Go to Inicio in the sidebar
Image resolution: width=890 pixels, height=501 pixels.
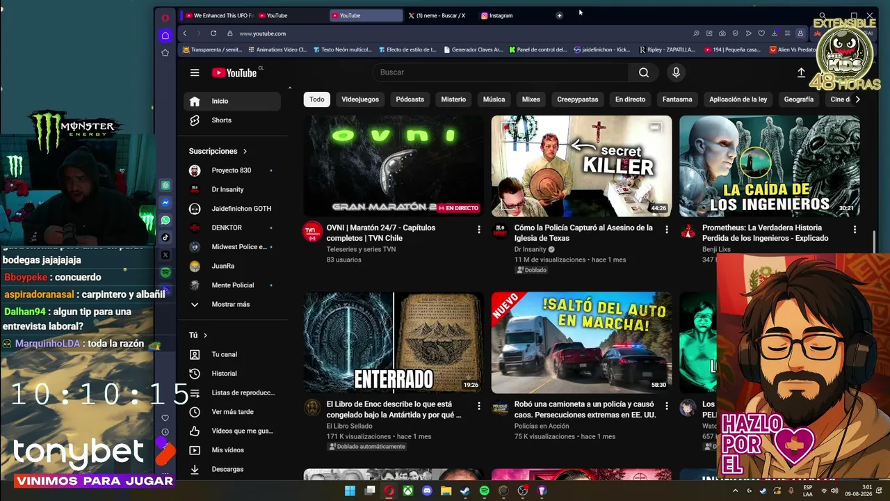(x=232, y=101)
